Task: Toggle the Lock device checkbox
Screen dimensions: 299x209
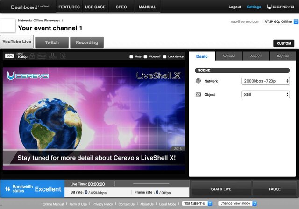Action: coord(164,56)
